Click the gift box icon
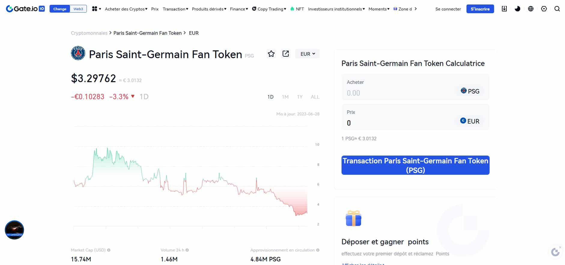 354,218
